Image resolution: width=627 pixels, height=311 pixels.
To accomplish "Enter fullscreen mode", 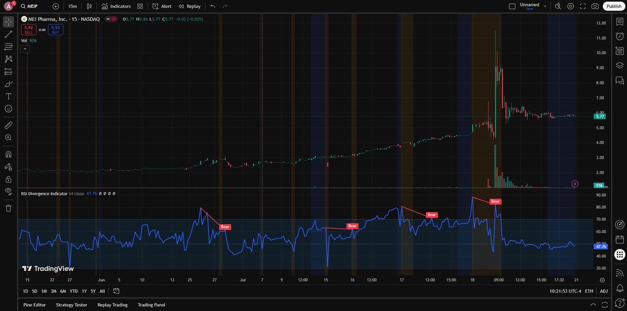I will click(583, 6).
